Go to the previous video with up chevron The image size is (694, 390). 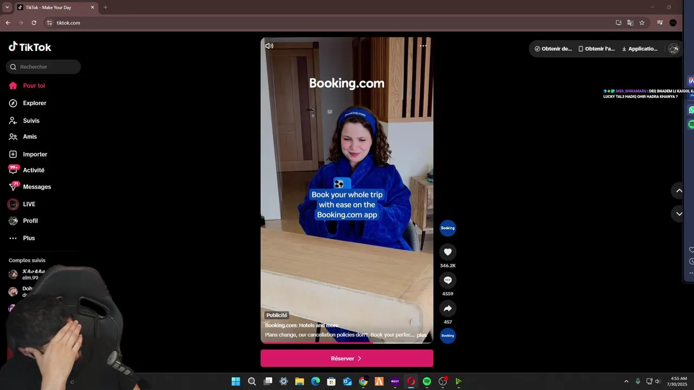[679, 191]
